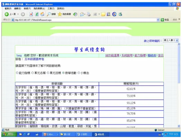182x138 pixels.
Task: Expand the Links toolbar chevron
Action: (x=179, y=19)
